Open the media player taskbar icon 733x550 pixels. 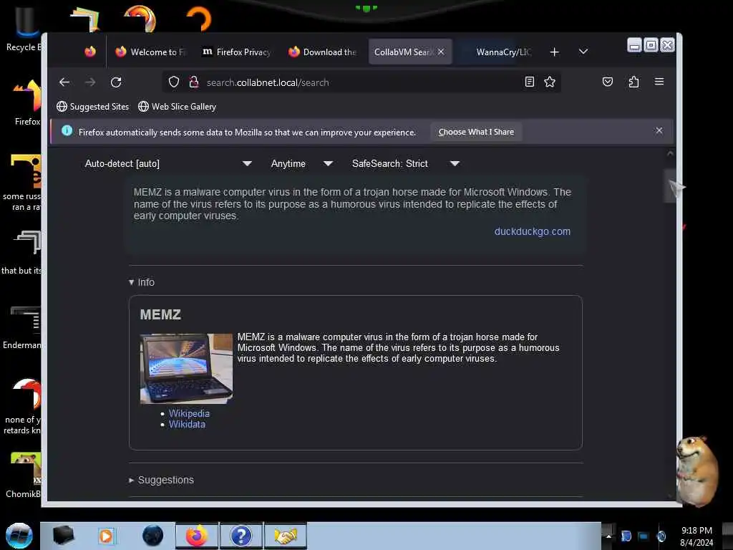point(106,536)
